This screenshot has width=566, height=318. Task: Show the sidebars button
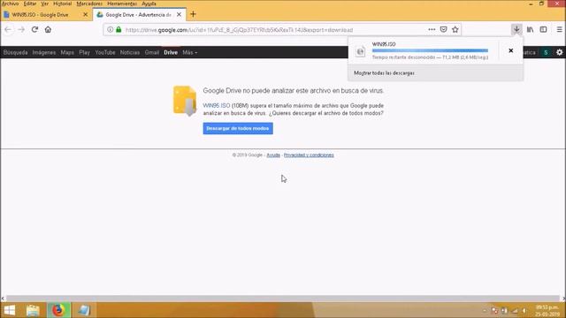click(543, 29)
